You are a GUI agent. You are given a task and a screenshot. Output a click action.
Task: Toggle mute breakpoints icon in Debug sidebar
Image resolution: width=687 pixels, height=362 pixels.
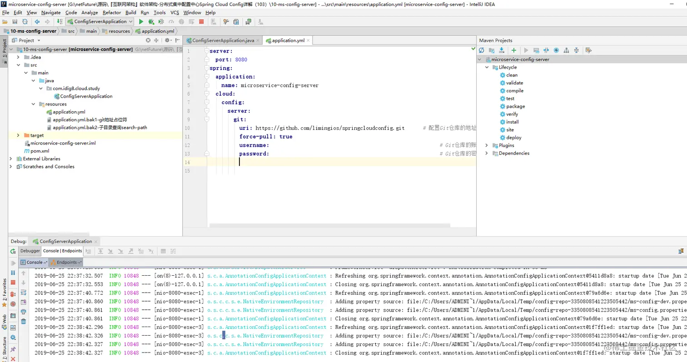coord(13,304)
